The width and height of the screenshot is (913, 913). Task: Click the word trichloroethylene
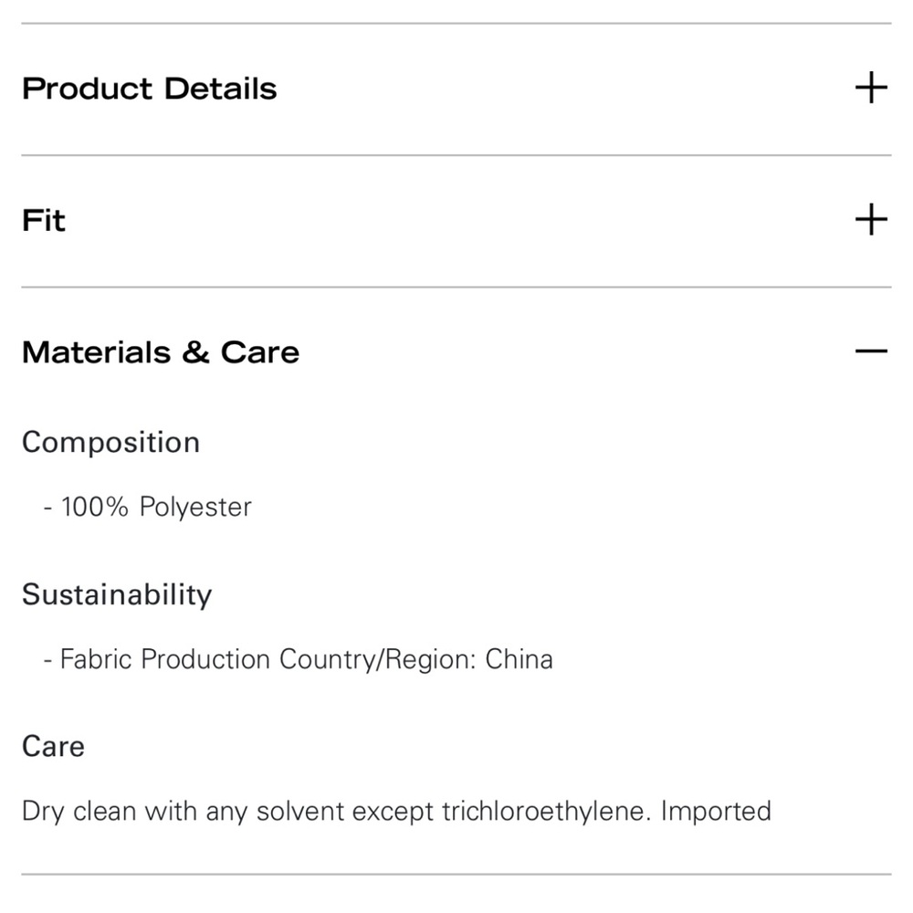coord(546,812)
